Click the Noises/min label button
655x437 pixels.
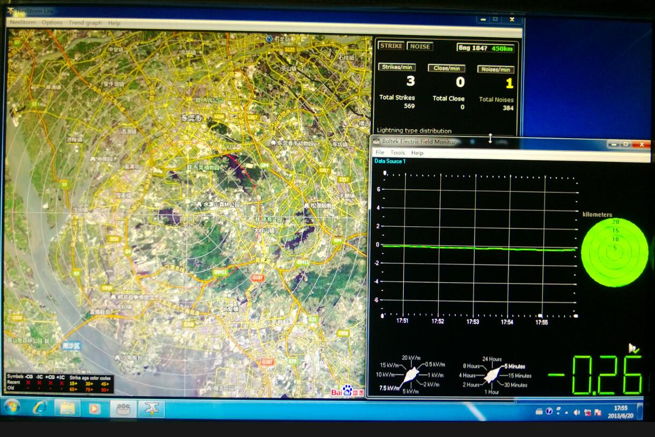[496, 69]
